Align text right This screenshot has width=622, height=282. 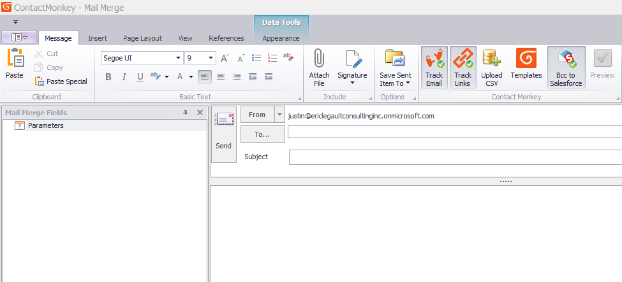(237, 77)
